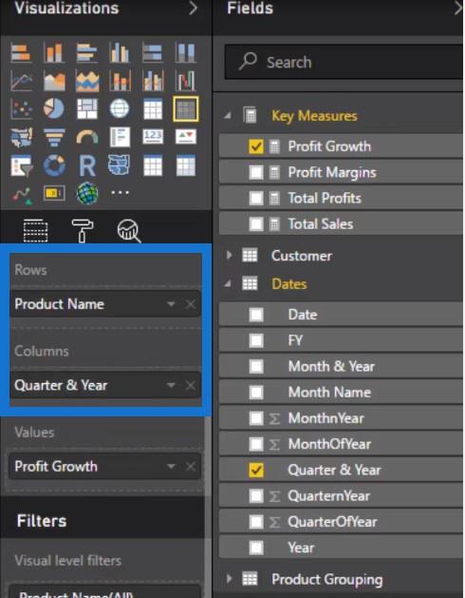
Task: Open the Analytics magnifier tab
Action: (x=129, y=230)
